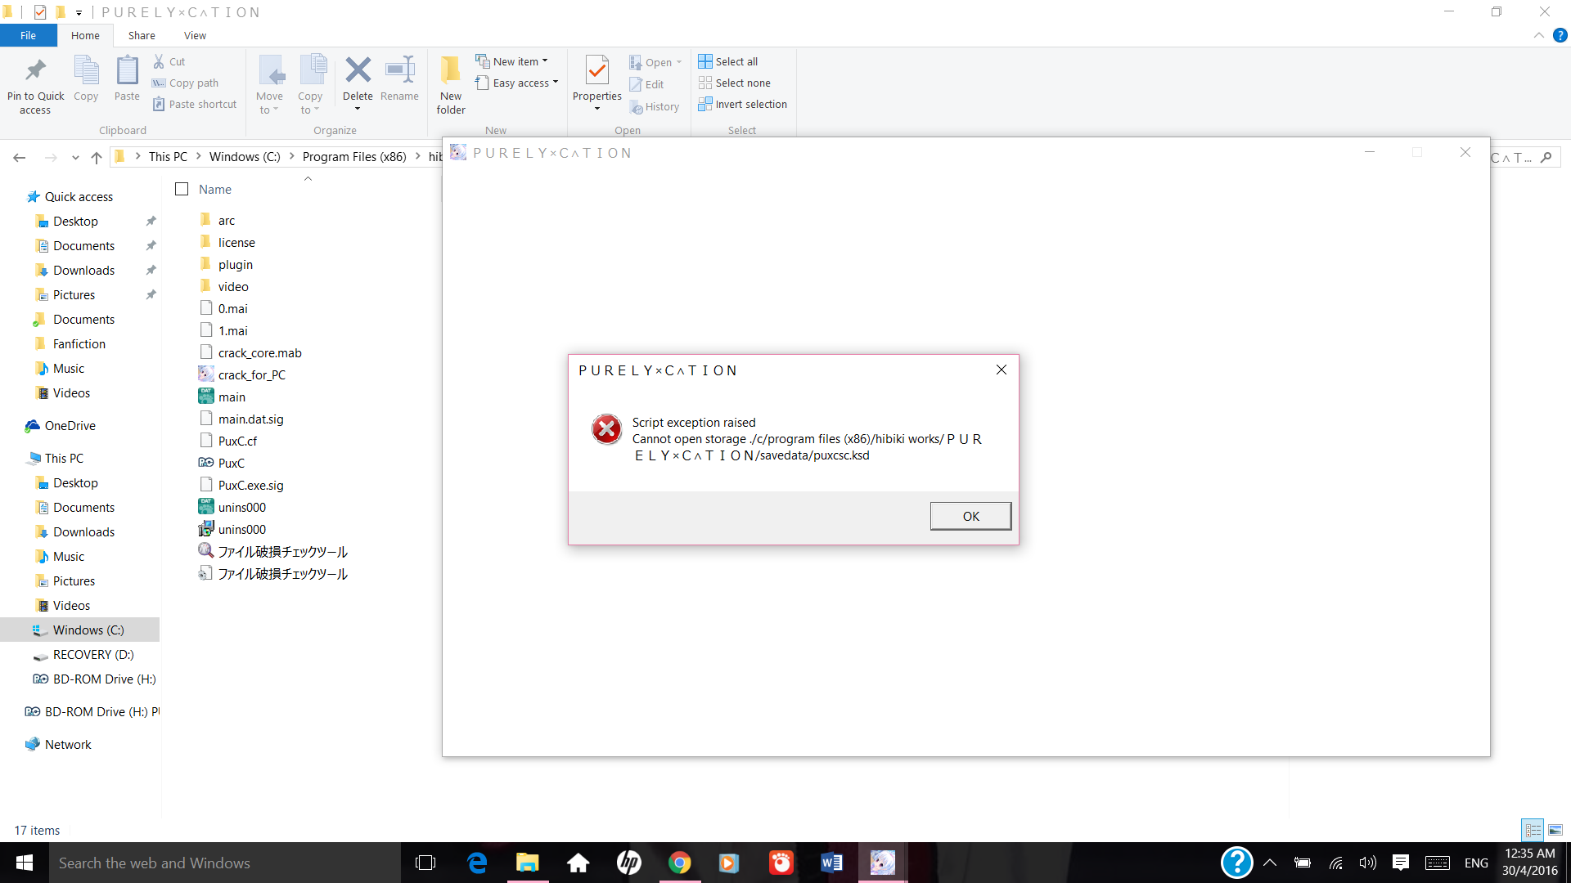Open the Windows Start button

25,863
